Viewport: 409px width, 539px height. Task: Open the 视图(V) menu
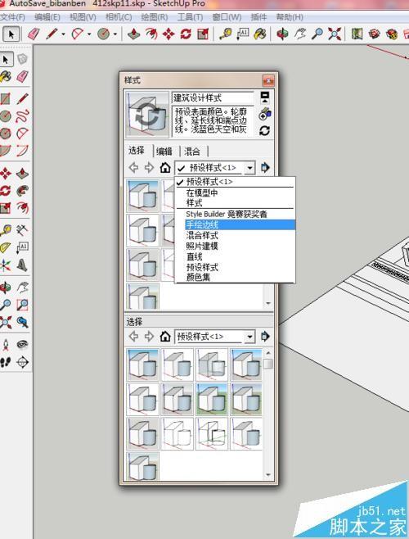pyautogui.click(x=83, y=17)
